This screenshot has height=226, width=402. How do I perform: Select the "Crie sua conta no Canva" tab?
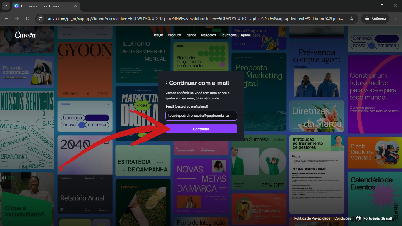[x=46, y=6]
